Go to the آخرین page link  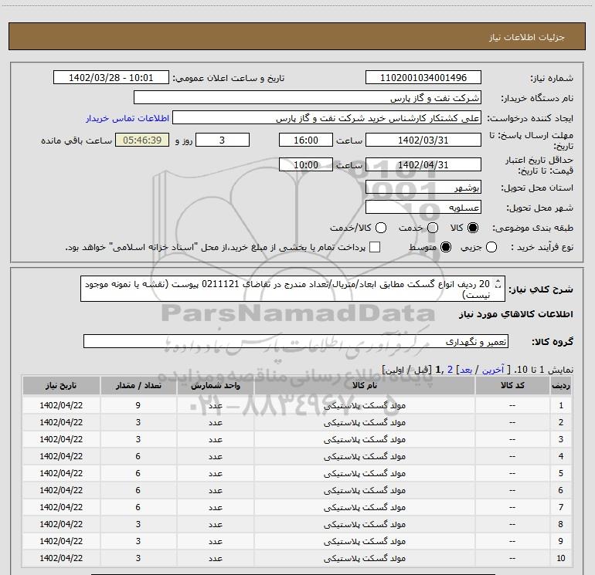coord(492,370)
